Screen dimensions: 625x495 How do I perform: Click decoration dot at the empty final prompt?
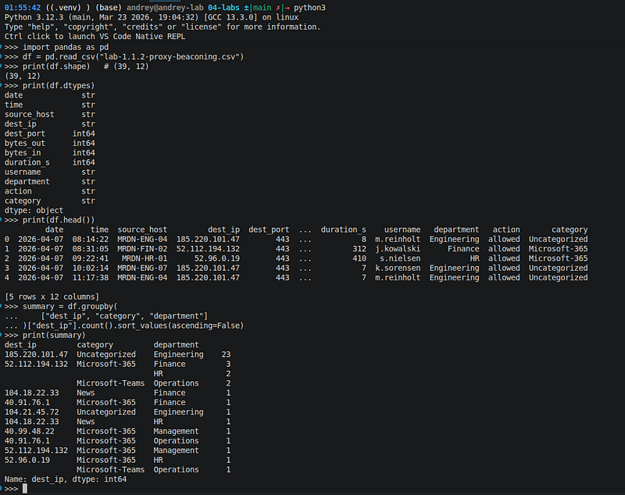1,489
